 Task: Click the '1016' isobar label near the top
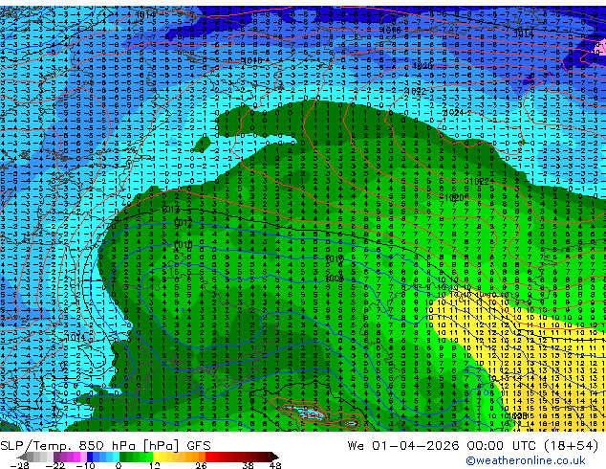pos(390,30)
